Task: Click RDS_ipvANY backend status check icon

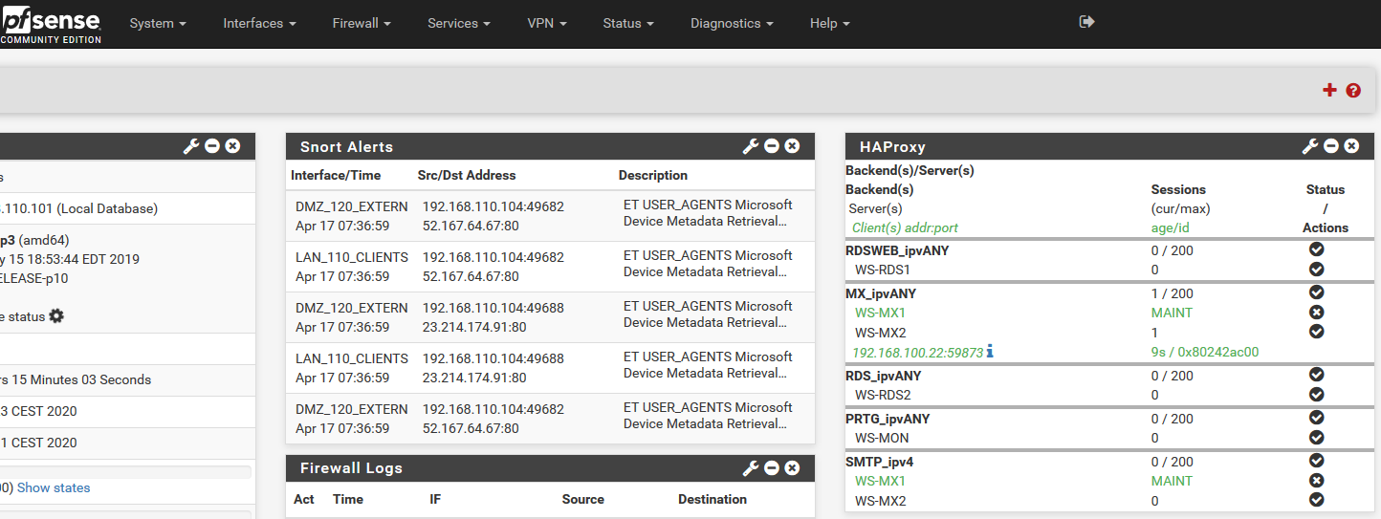Action: click(x=1316, y=375)
